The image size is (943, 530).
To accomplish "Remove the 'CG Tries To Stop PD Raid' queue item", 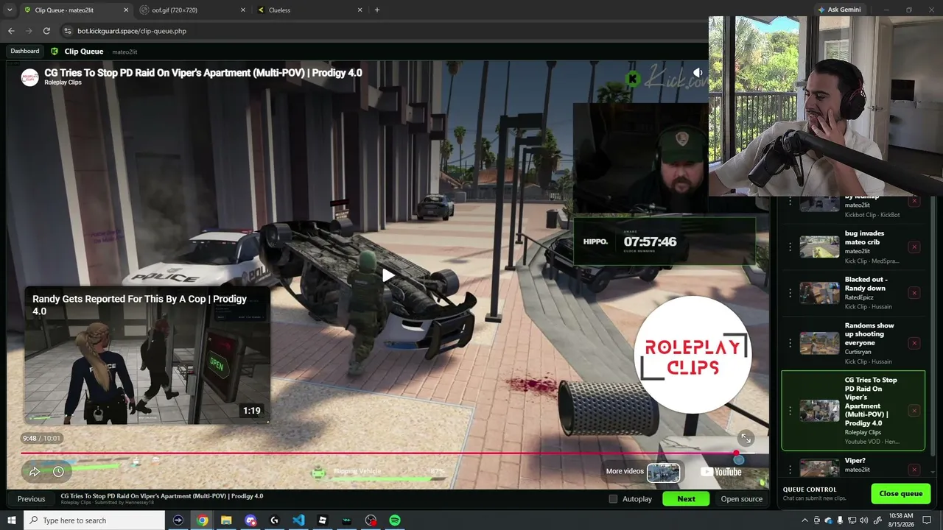I will pyautogui.click(x=914, y=411).
